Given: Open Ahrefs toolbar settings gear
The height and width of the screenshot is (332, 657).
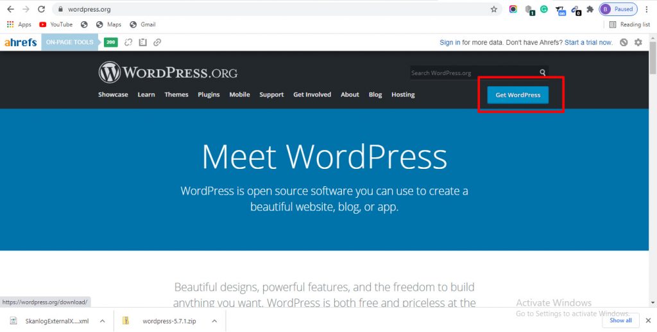Looking at the screenshot, I should click(638, 42).
